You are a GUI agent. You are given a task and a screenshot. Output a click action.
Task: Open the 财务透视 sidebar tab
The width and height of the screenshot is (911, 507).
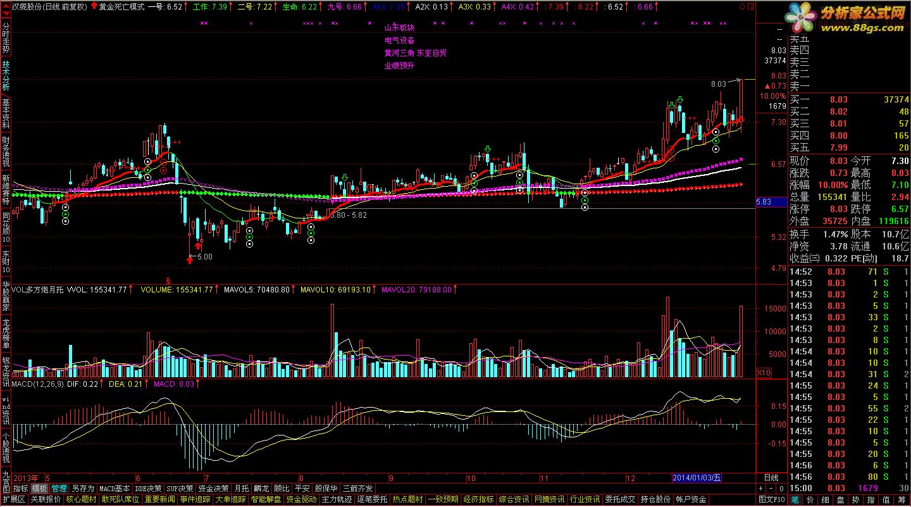[6, 152]
